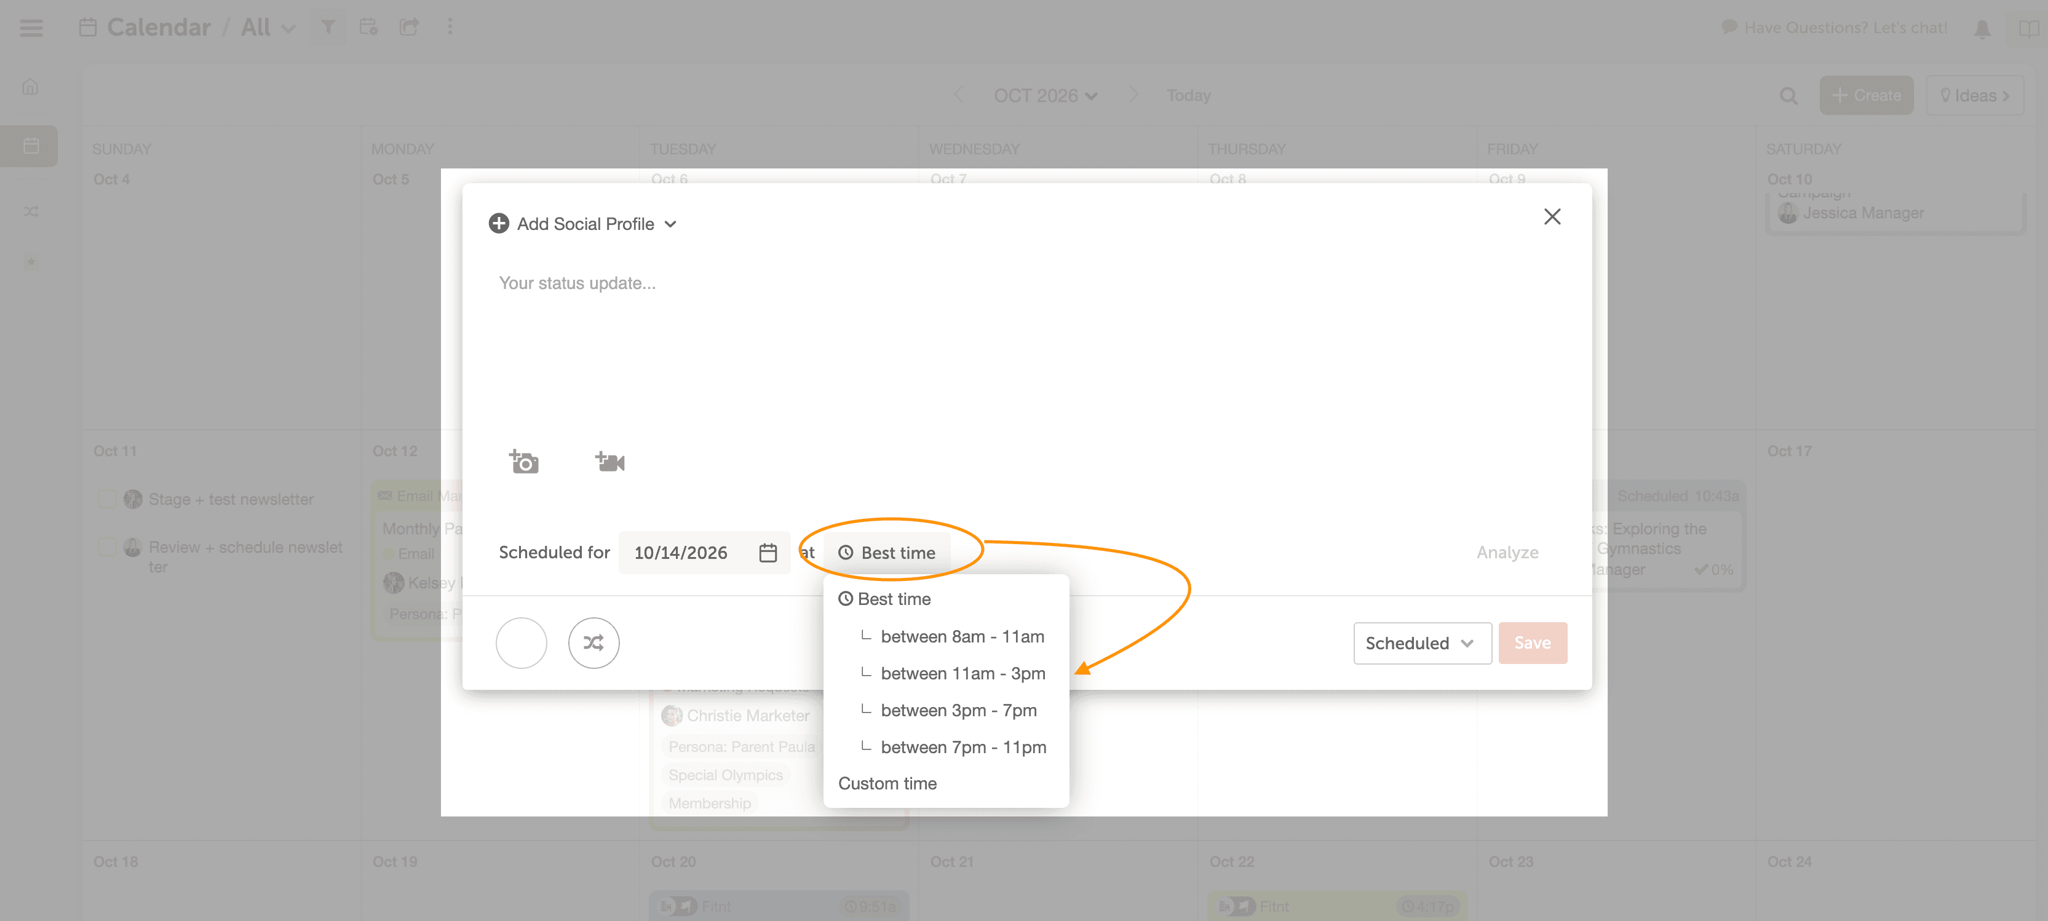The image size is (2048, 921).
Task: Click the add video camera icon
Action: click(610, 462)
